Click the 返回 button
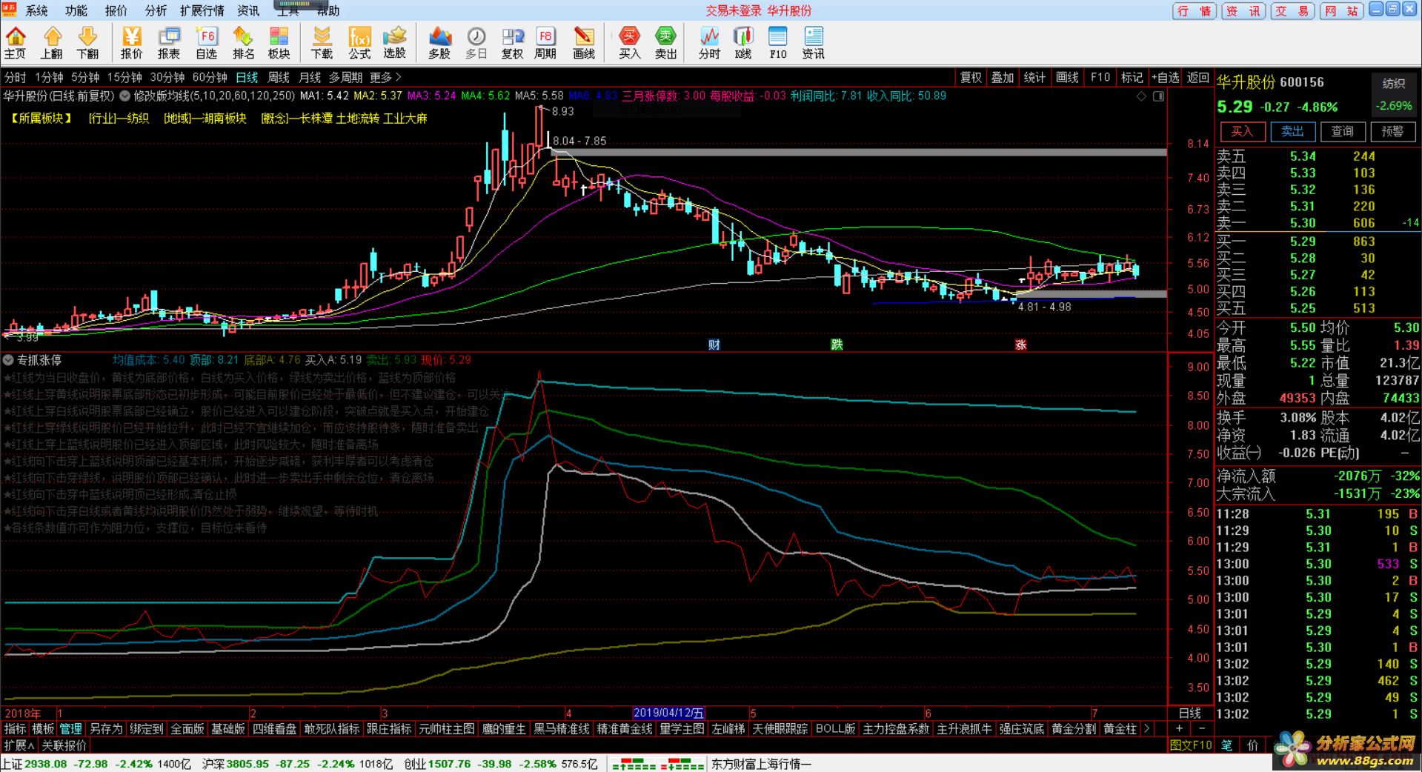 1197,77
